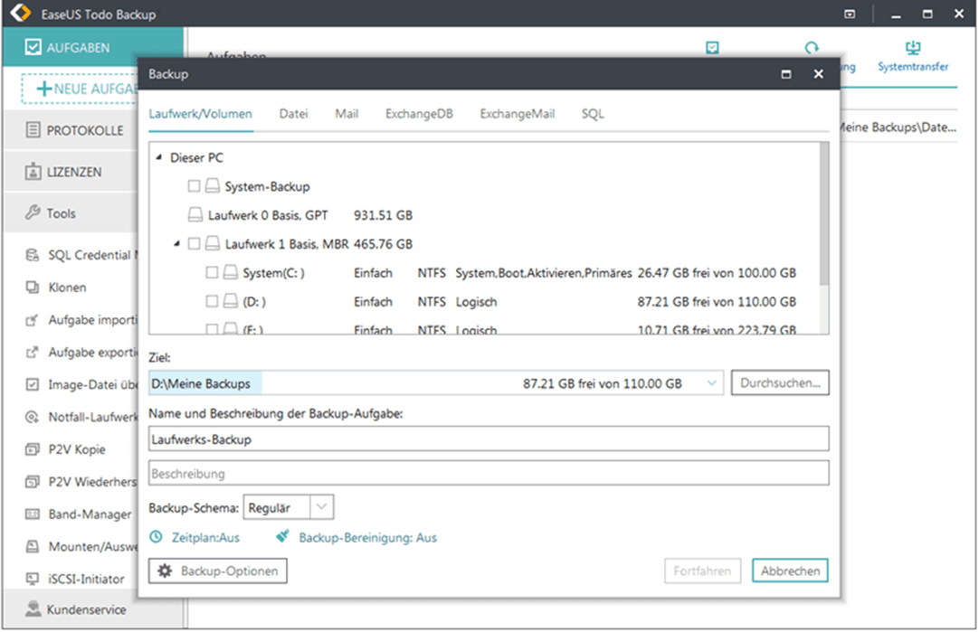Viewport: 979px width, 632px height.
Task: Click the Band-Manager icon
Action: pos(32,514)
